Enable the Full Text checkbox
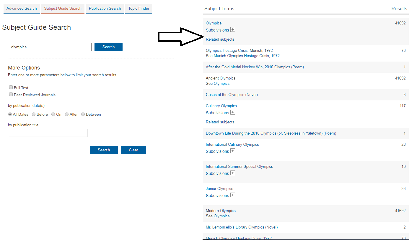The height and width of the screenshot is (240, 409). (11, 87)
